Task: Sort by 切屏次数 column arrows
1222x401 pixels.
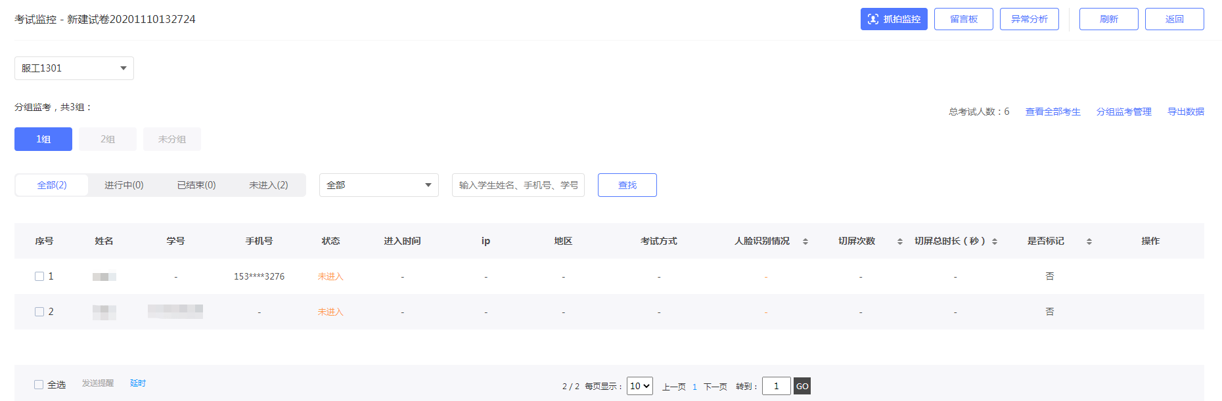Action: 899,242
